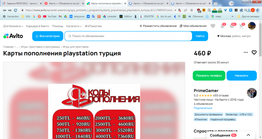Image resolution: width=262 pixels, height=139 pixels.
Task: Click the Поиск по объявлениям search field
Action: (x=128, y=36)
